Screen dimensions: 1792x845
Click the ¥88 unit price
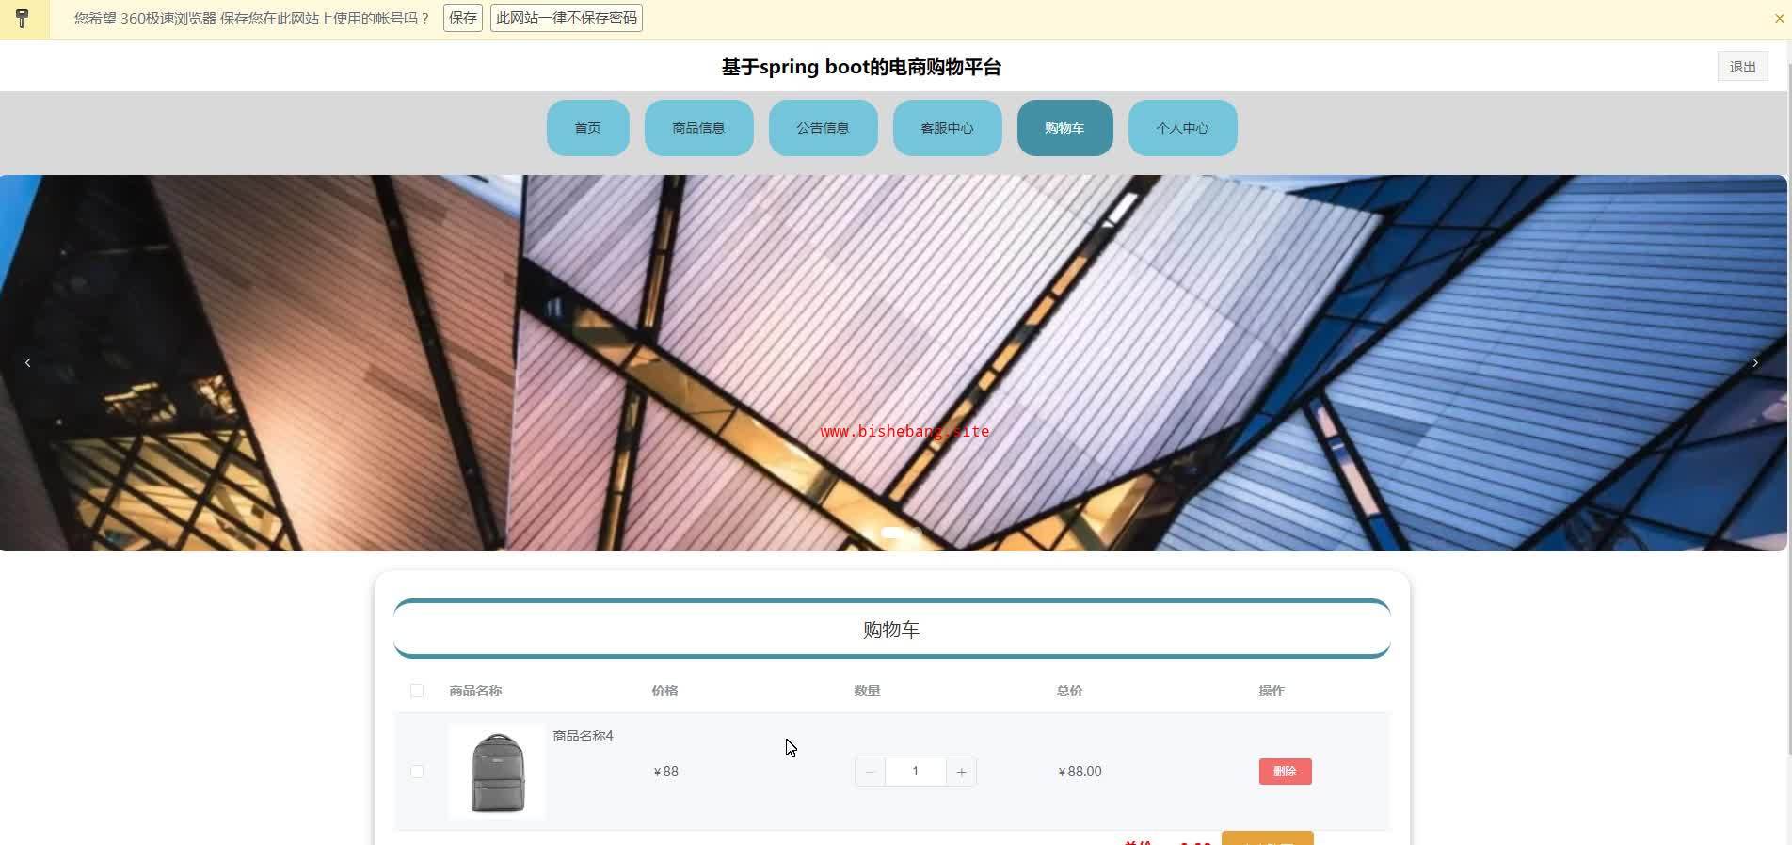click(666, 772)
